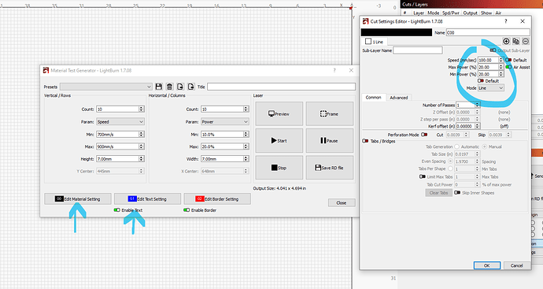Select the Common tab
The width and height of the screenshot is (543, 289).
[x=373, y=98]
